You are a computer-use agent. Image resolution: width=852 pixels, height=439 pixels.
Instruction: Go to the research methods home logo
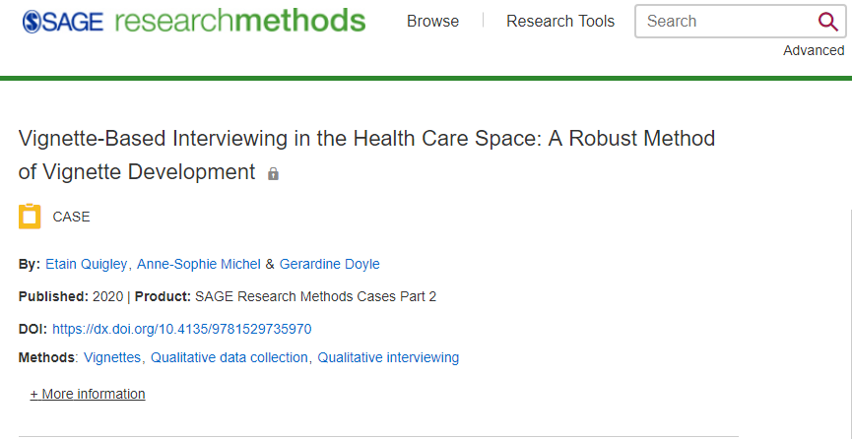[x=239, y=22]
